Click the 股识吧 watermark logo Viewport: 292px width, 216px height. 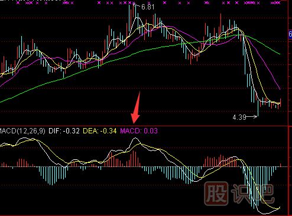239,194
